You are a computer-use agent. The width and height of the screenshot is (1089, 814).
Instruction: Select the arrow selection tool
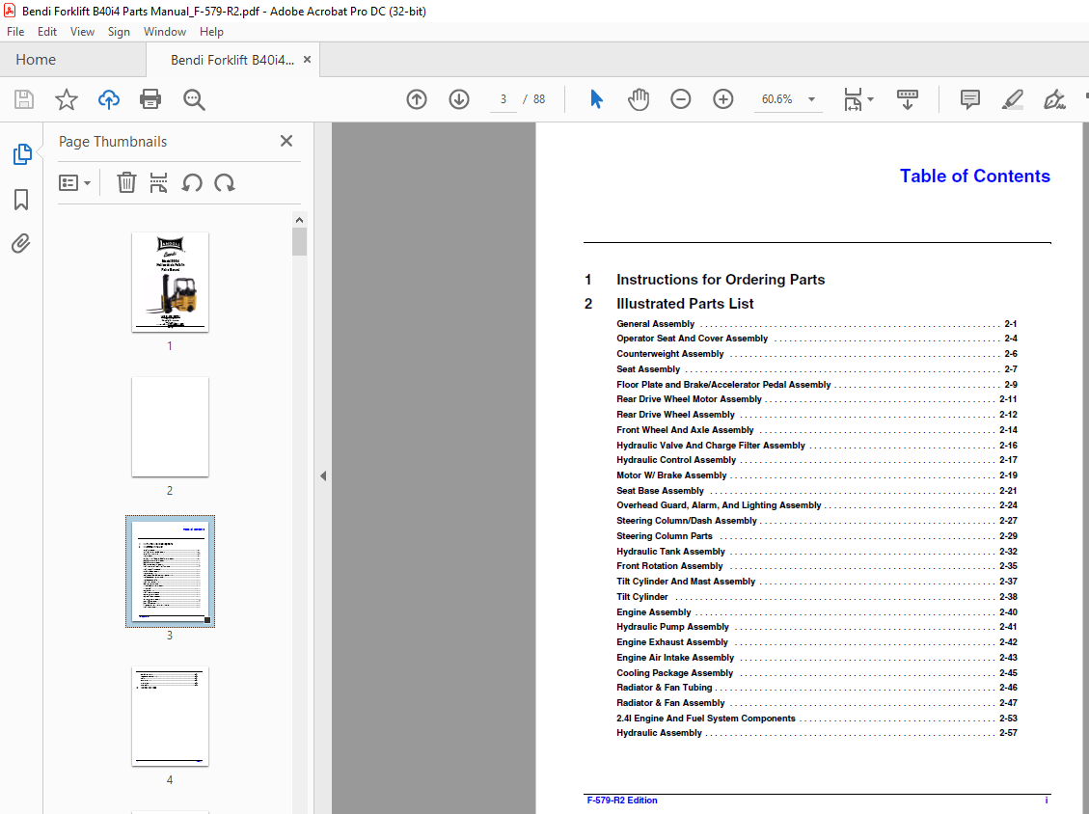[597, 99]
